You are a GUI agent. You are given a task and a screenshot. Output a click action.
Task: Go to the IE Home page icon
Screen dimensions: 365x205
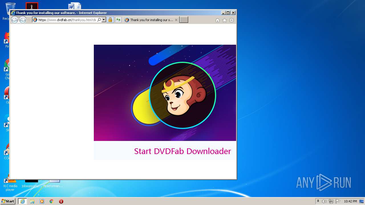[218, 20]
